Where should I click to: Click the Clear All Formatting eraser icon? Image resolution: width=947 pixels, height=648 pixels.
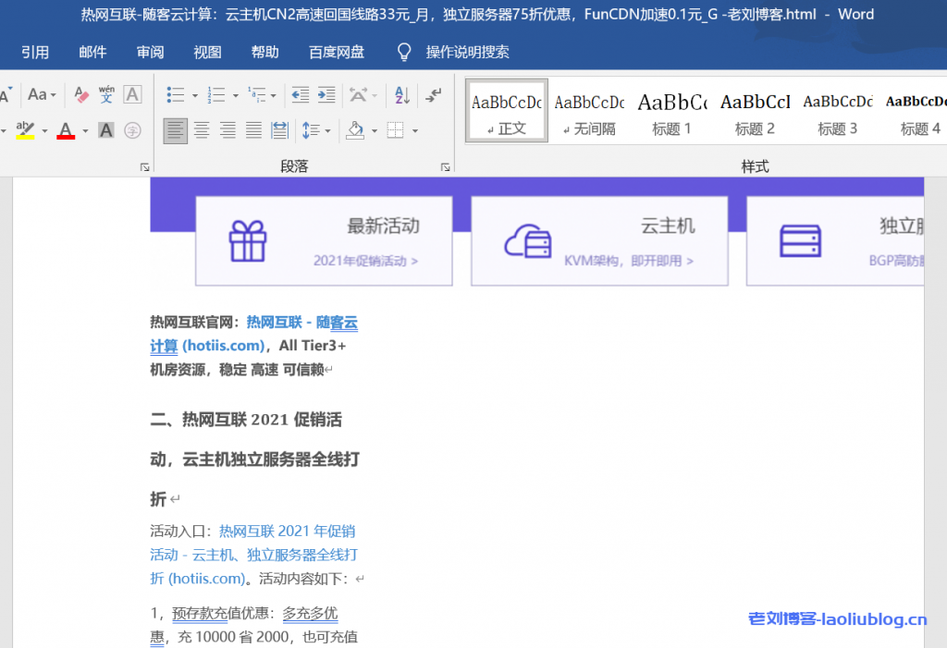80,94
